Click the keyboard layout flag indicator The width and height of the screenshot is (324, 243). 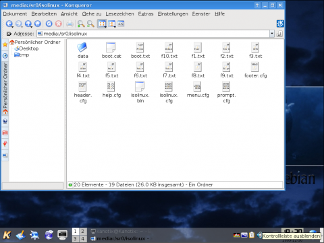237,235
